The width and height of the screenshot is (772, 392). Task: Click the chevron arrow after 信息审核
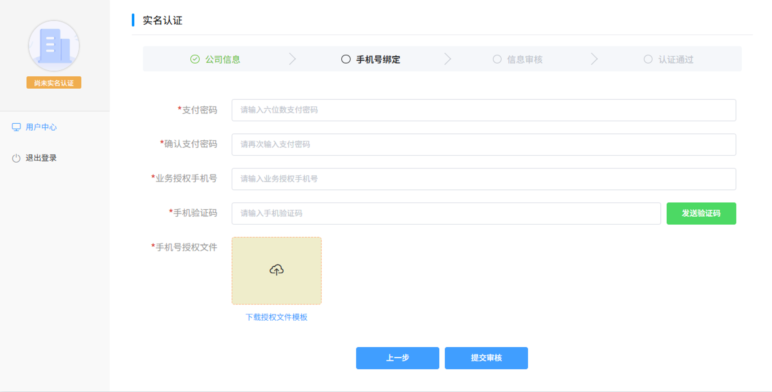click(x=594, y=59)
